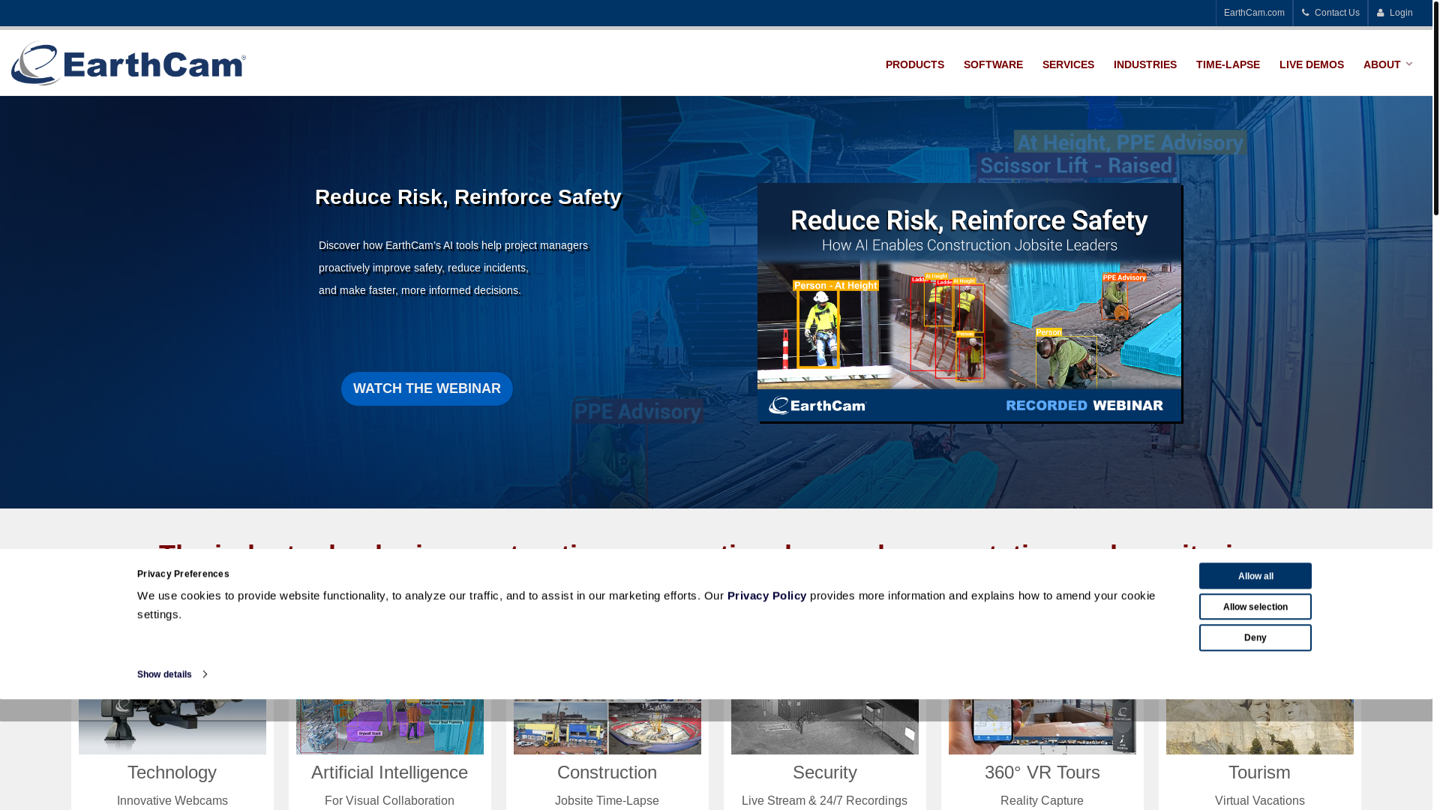
Task: Open EarthCam.com link in top bar
Action: pos(1254,13)
